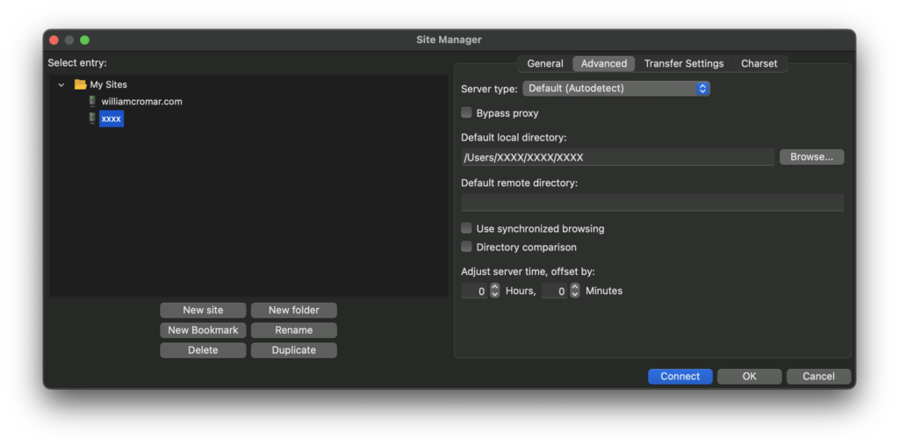Turn on Directory comparison

pos(467,247)
